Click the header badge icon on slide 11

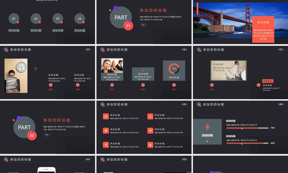click(x=6, y=159)
